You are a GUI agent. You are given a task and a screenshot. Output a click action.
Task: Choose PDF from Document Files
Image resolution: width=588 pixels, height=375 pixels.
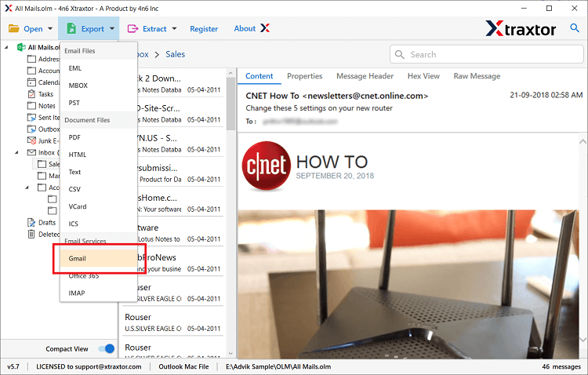coord(98,137)
